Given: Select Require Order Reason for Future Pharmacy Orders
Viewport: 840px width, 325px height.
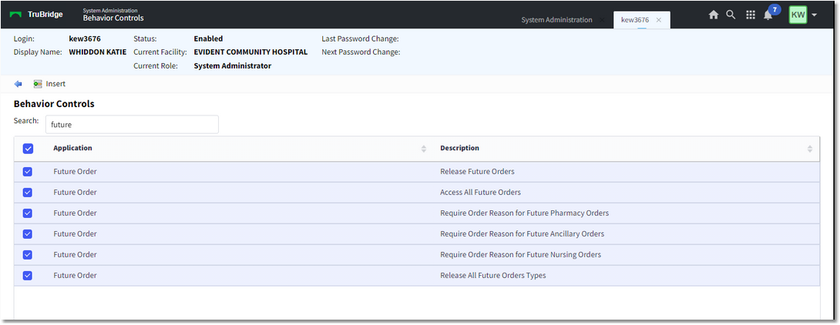Looking at the screenshot, I should click(x=525, y=213).
